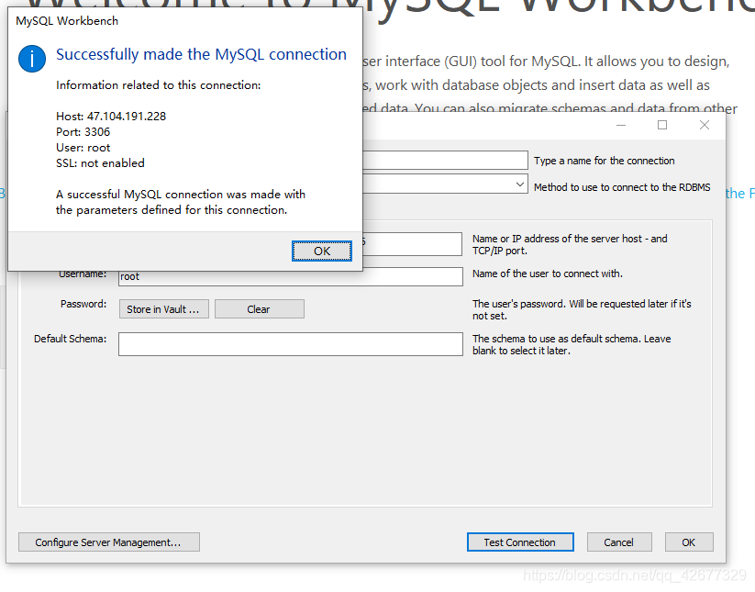Viewport: 755px width, 592px height.
Task: Select the 'Port: 3306' line
Action: click(x=83, y=132)
